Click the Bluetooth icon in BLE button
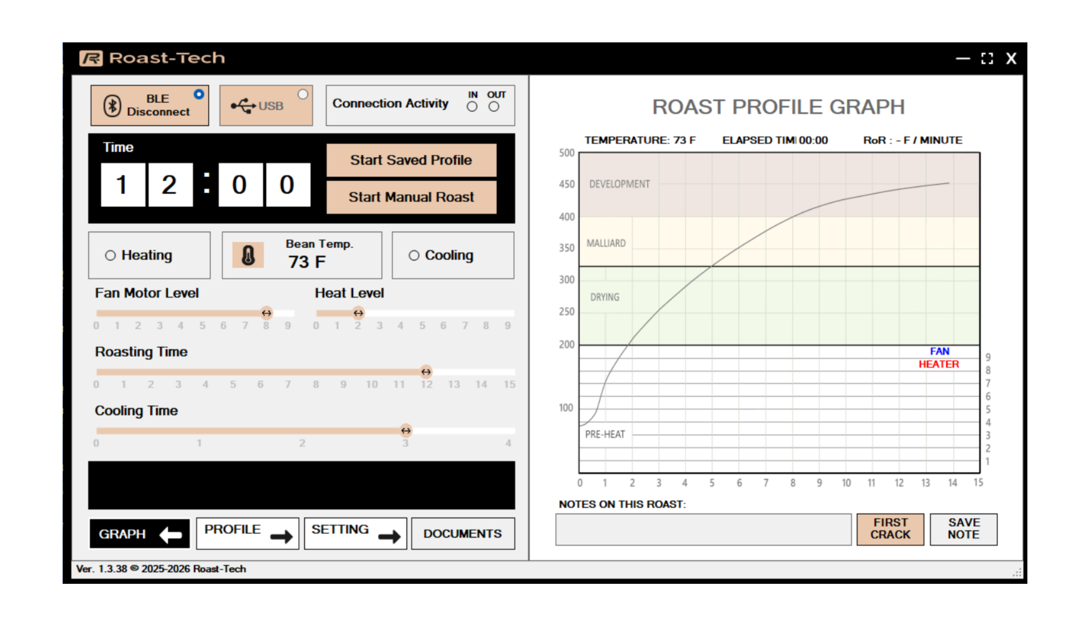The image size is (1090, 626). pos(112,106)
